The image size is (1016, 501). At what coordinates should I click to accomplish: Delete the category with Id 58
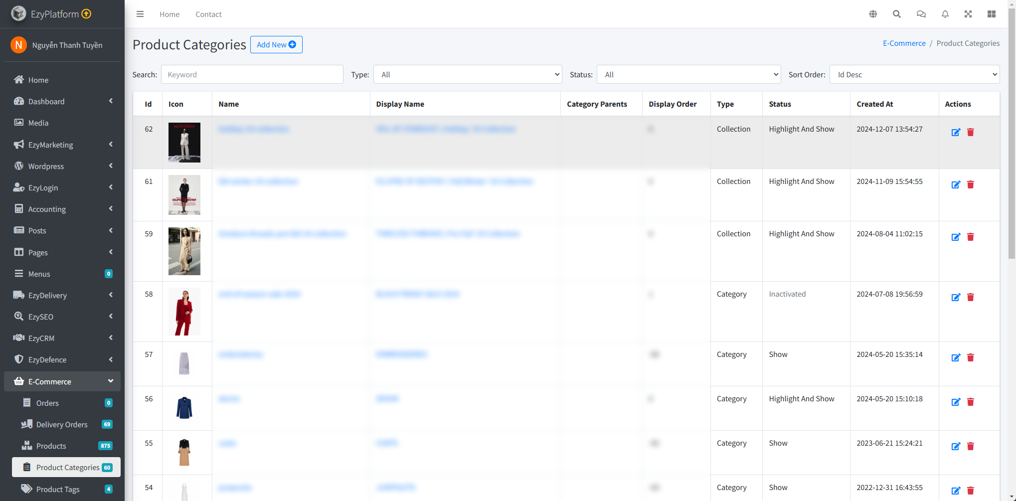coord(971,297)
